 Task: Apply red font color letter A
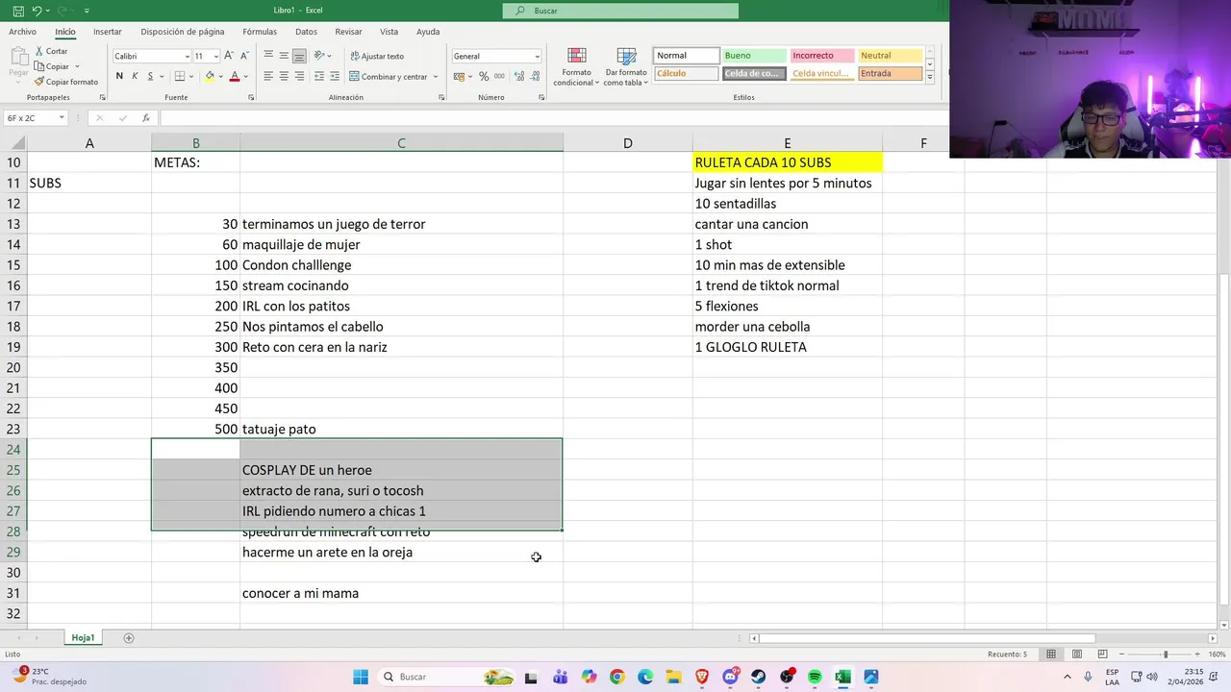tap(234, 76)
